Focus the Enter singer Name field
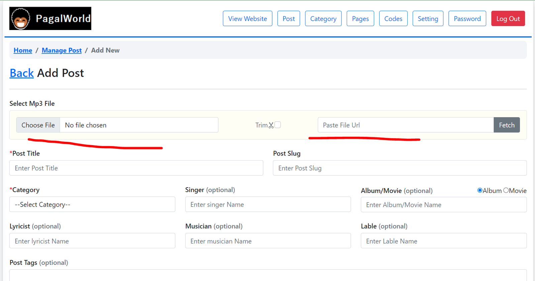The image size is (535, 281). click(268, 204)
